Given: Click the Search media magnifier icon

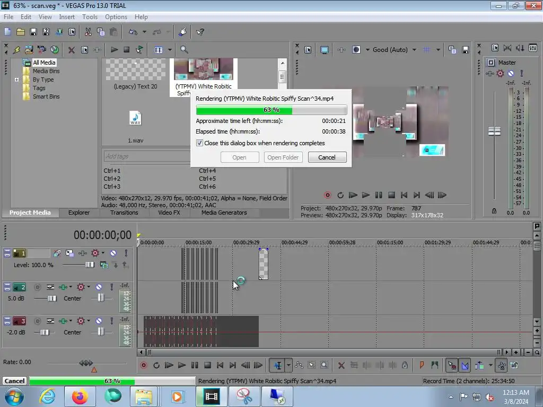Looking at the screenshot, I should point(184,50).
